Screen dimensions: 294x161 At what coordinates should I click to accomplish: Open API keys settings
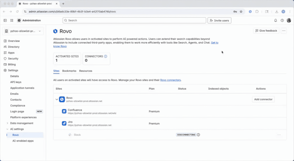click(x=16, y=82)
